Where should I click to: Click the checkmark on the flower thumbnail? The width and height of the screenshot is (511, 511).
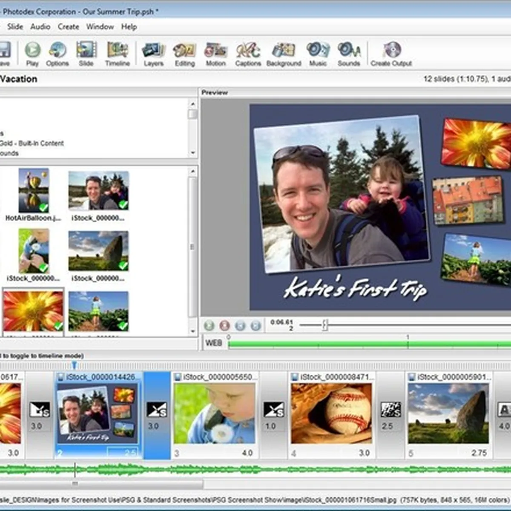(58, 326)
